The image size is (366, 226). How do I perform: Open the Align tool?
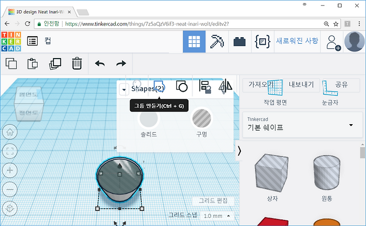205,87
